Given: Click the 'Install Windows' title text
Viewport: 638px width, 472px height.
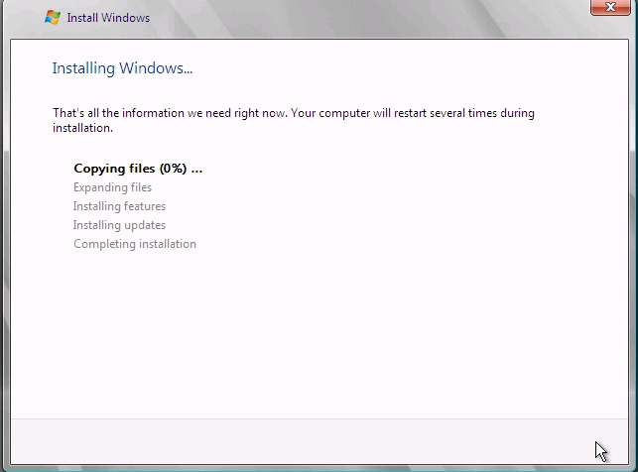Looking at the screenshot, I should (108, 18).
